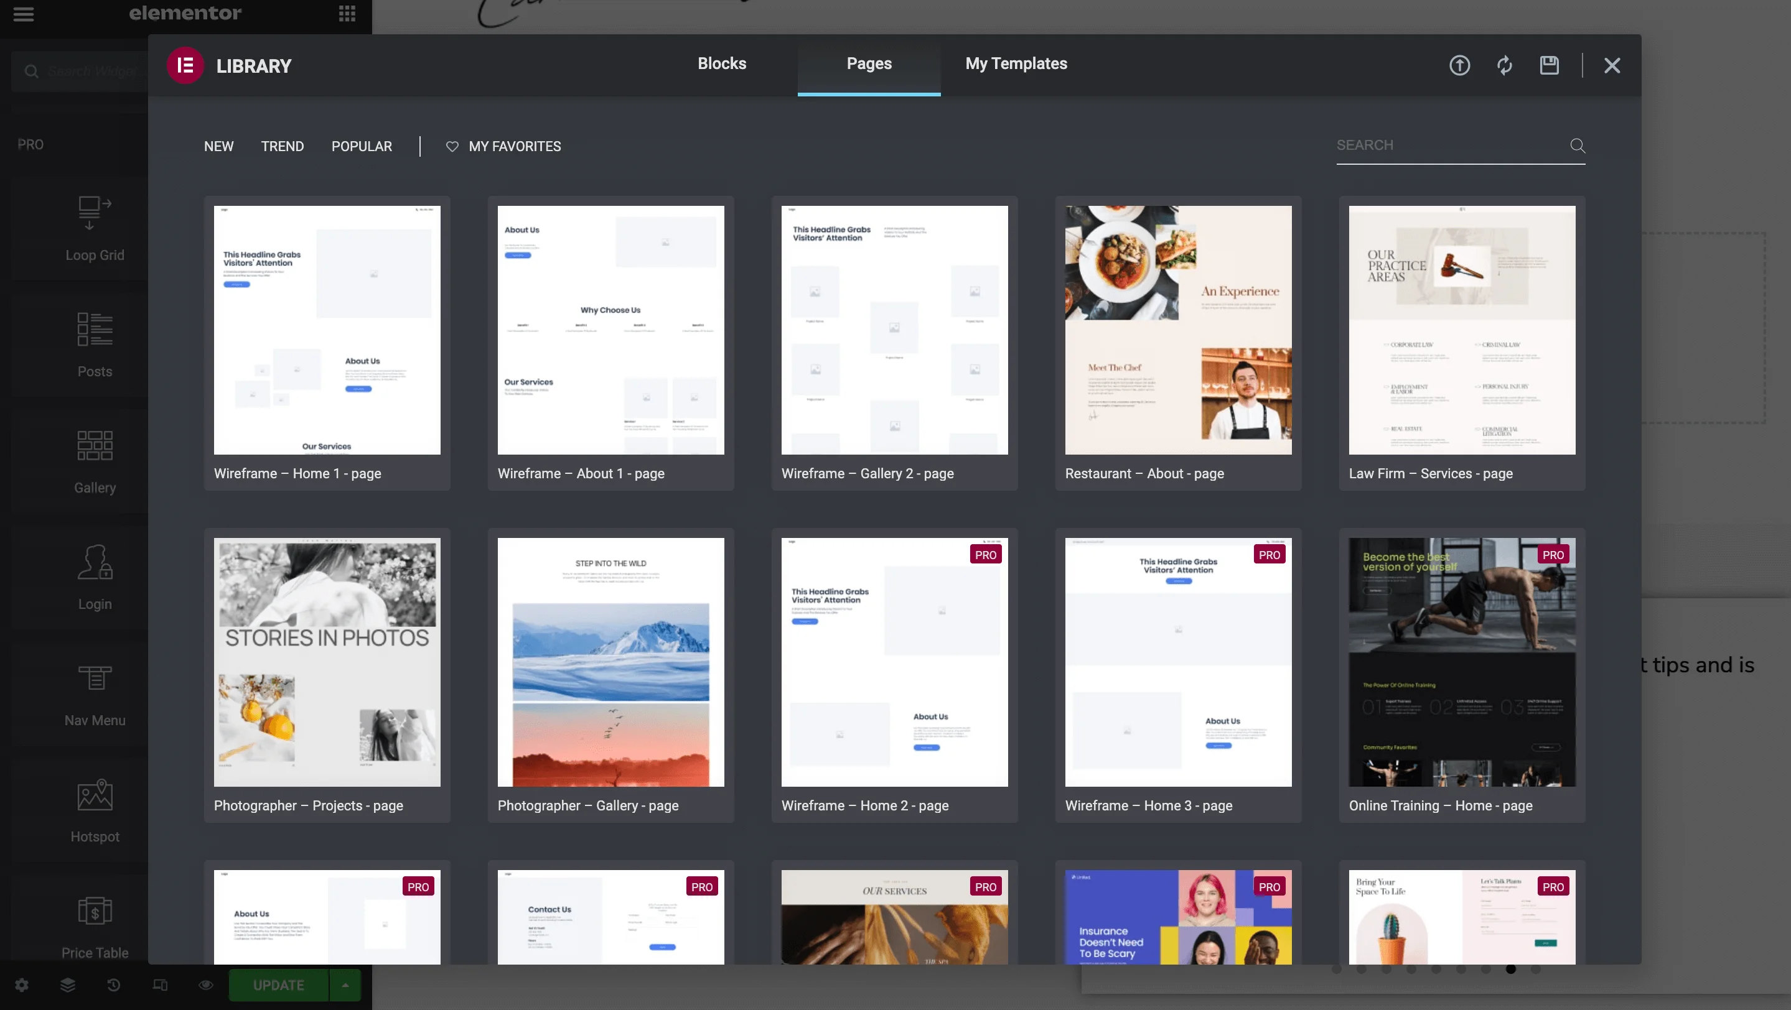
Task: Click the import template upload icon
Action: 1459,65
